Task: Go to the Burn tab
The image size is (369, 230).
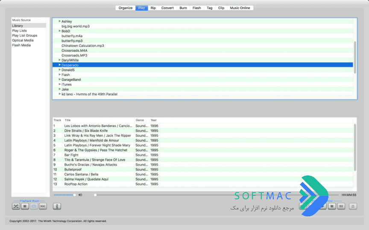Action: [183, 8]
